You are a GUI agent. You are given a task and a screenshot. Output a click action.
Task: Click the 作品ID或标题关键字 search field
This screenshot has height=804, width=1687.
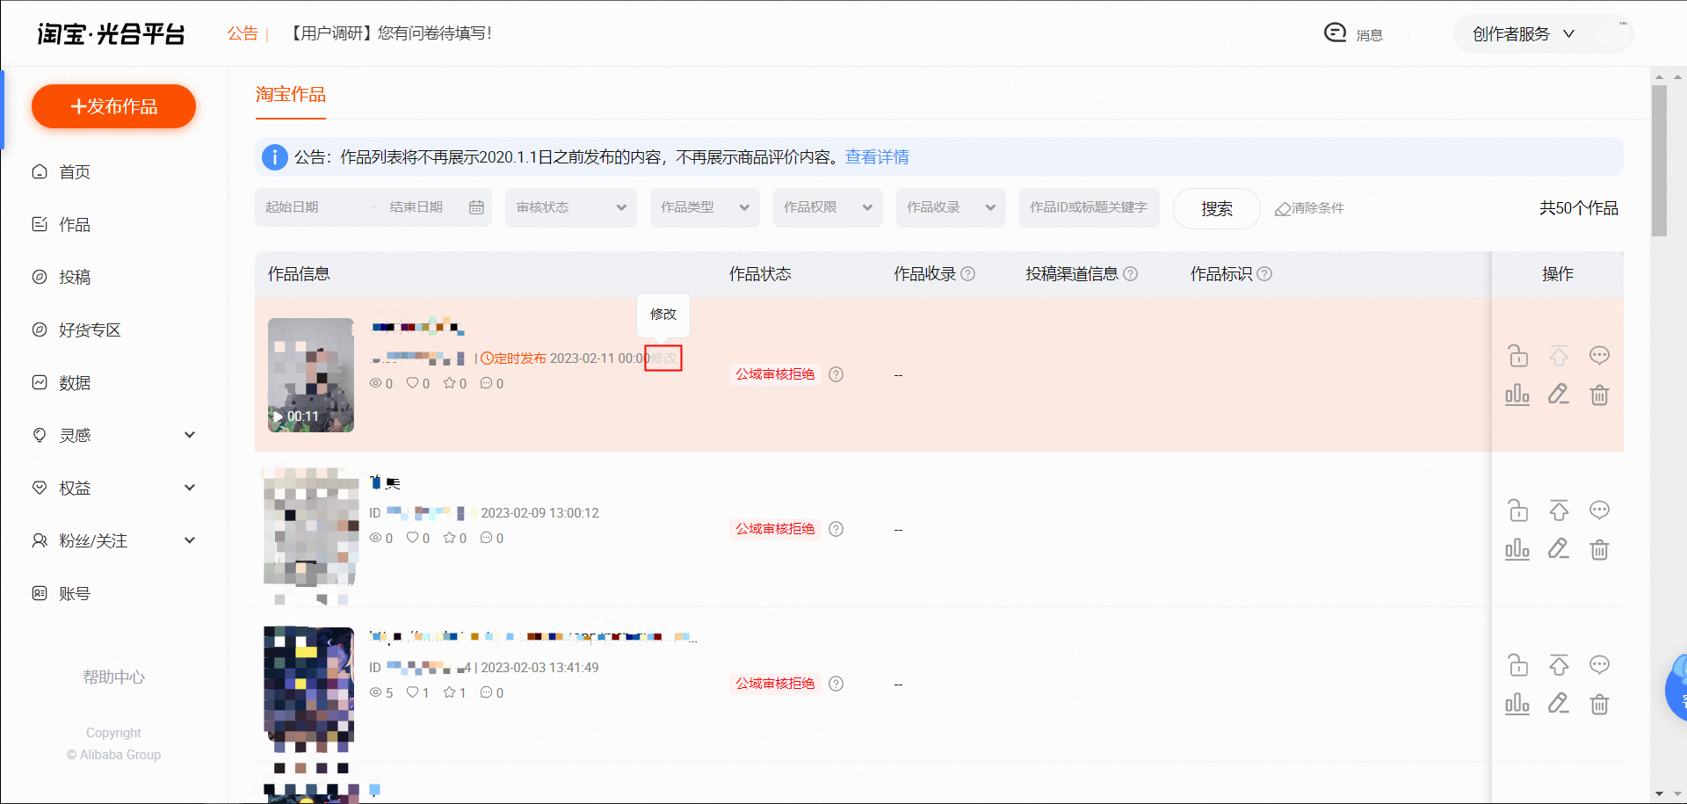[x=1089, y=207]
